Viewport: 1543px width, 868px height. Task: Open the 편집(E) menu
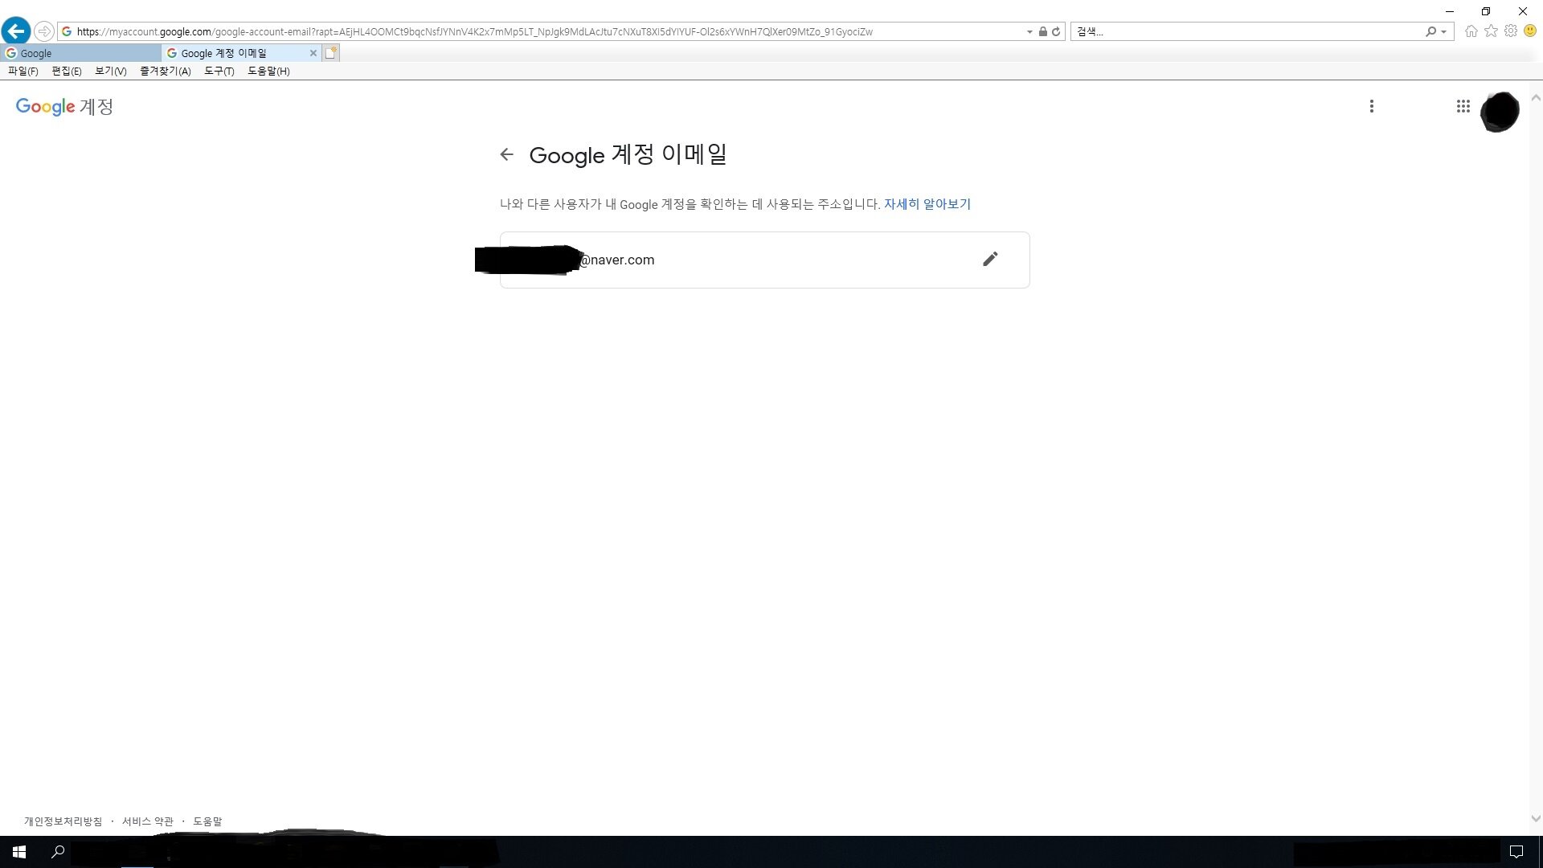[67, 71]
